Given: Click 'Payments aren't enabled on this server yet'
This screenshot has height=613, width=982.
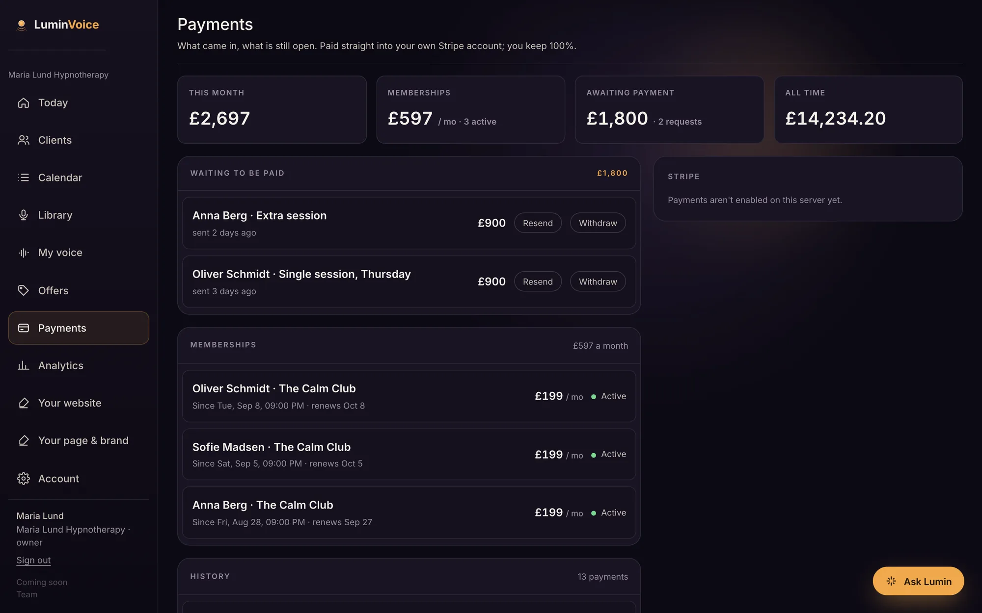Looking at the screenshot, I should (755, 200).
